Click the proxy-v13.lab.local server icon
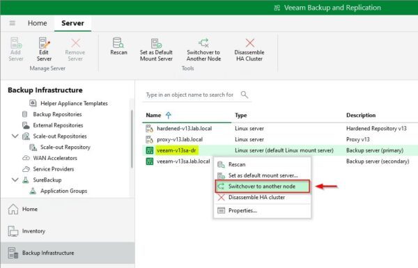Screen dimensions: 418x268 point(149,139)
